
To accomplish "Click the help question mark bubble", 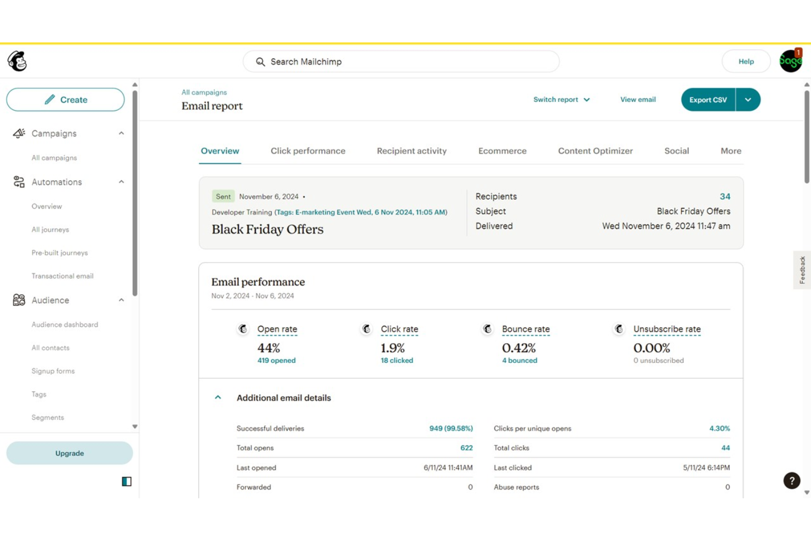I will pos(791,481).
